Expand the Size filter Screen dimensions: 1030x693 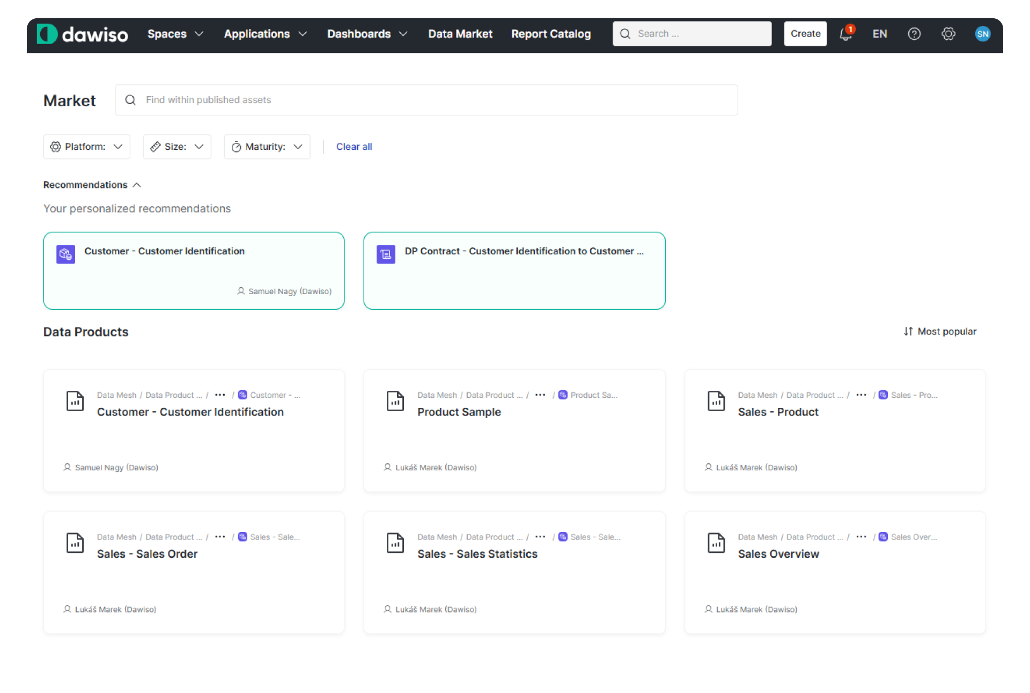pyautogui.click(x=176, y=147)
